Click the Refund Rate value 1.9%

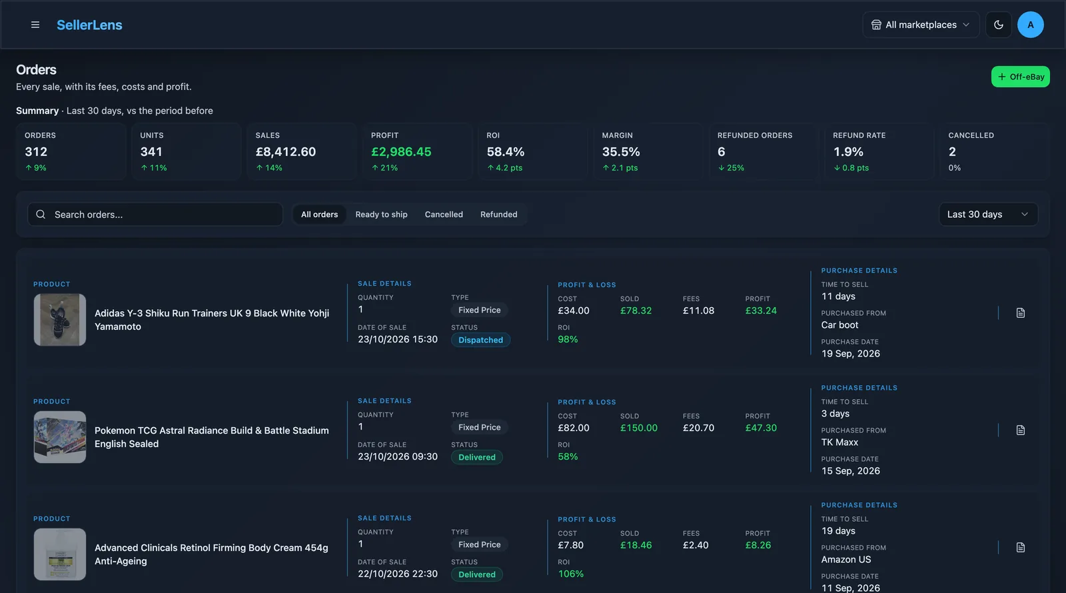point(848,152)
